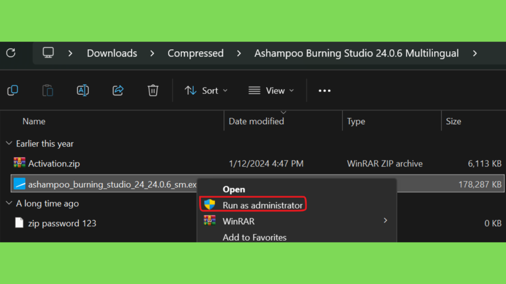This screenshot has height=284, width=506.
Task: Open the View dropdown
Action: [x=271, y=91]
